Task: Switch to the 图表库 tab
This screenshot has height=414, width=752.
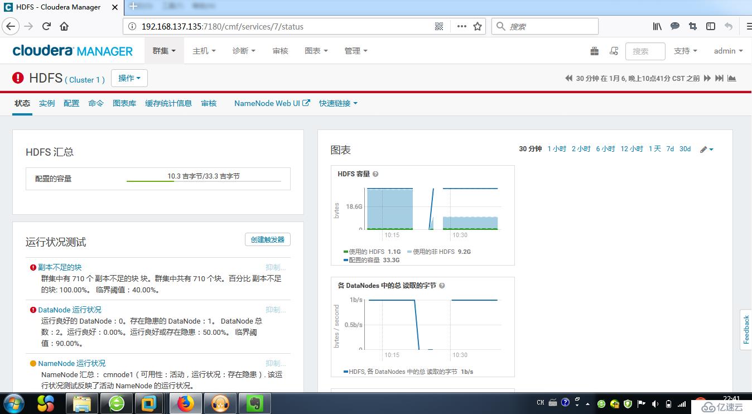Action: click(124, 103)
